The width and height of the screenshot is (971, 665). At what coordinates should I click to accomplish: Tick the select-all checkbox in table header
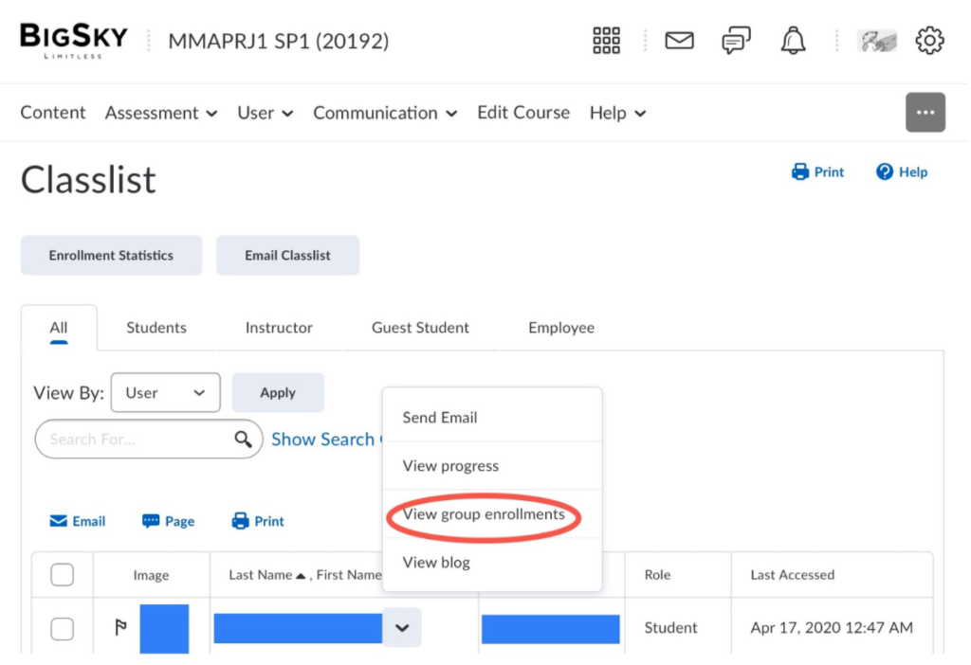[x=62, y=575]
